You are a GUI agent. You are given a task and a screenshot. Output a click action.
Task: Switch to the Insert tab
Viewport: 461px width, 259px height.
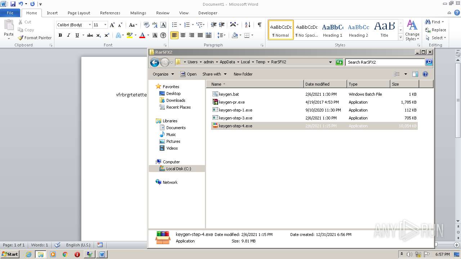(x=52, y=13)
